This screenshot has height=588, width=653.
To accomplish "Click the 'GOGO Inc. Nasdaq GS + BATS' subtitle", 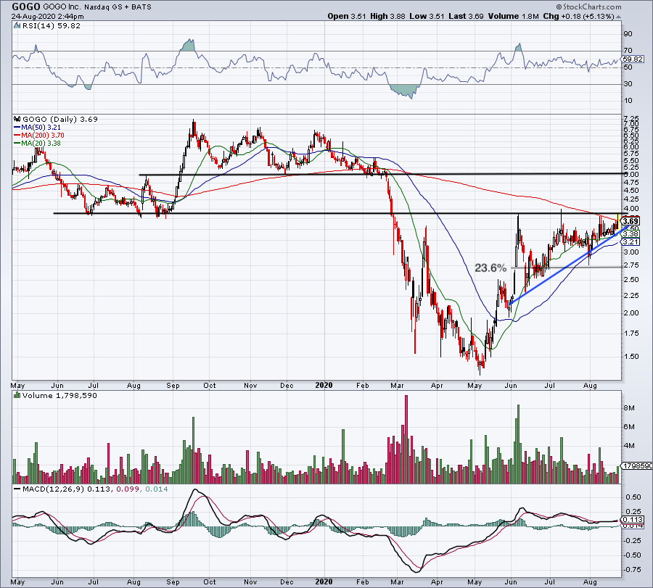I will click(x=97, y=7).
